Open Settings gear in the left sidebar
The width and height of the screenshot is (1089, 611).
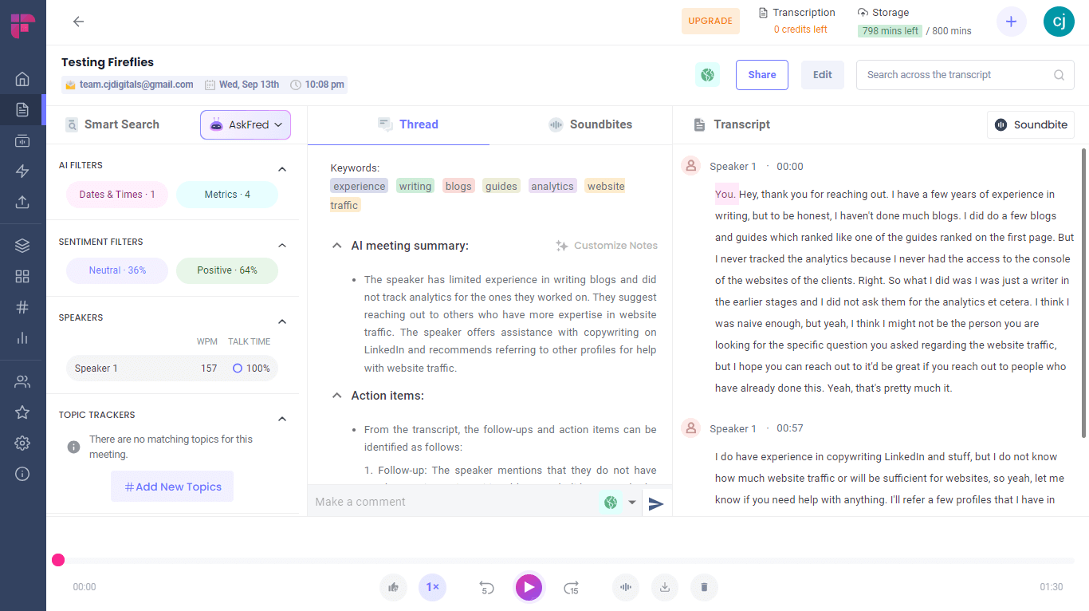coord(22,443)
